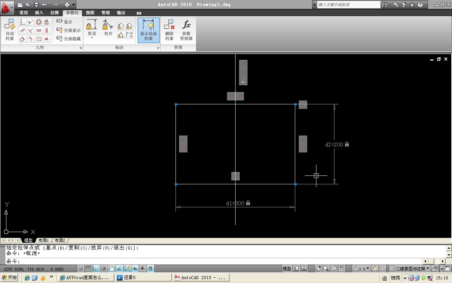Toggle Polar tracking in status bar

tap(104, 268)
